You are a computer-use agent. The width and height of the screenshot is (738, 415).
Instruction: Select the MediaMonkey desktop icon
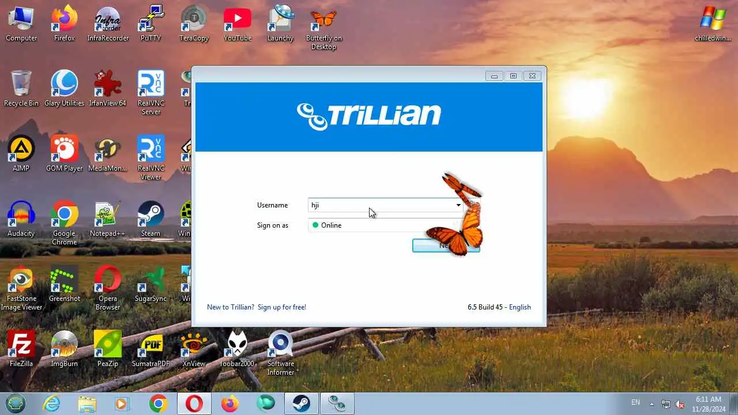click(x=108, y=154)
